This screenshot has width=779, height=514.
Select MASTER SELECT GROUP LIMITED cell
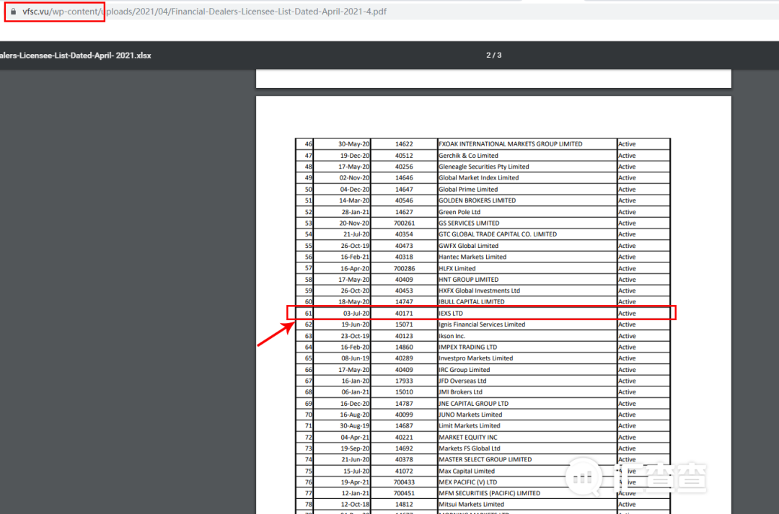tap(527, 460)
